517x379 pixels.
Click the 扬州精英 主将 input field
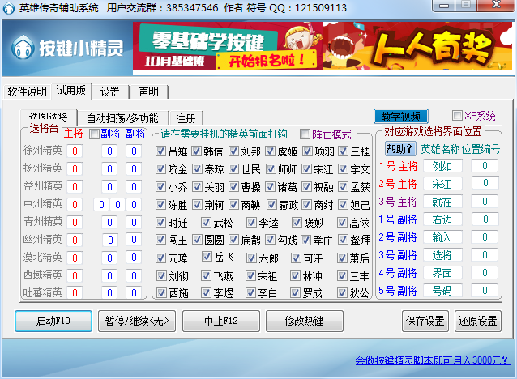[x=75, y=169]
